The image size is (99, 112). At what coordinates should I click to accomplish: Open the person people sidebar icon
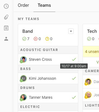(6, 39)
